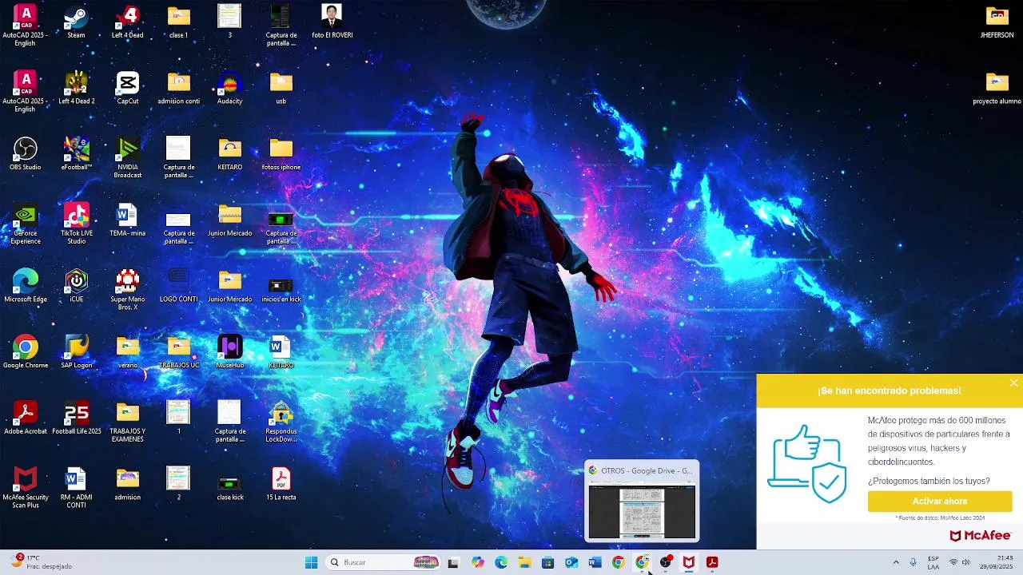Select the desktop file named 2
The width and height of the screenshot is (1023, 575).
tap(178, 484)
